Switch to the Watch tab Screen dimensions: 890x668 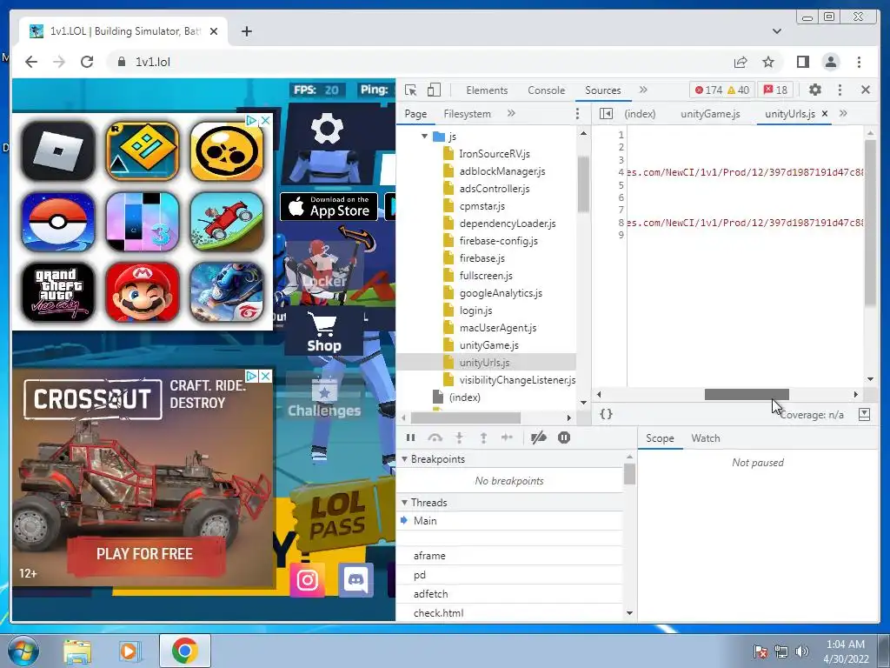point(706,438)
